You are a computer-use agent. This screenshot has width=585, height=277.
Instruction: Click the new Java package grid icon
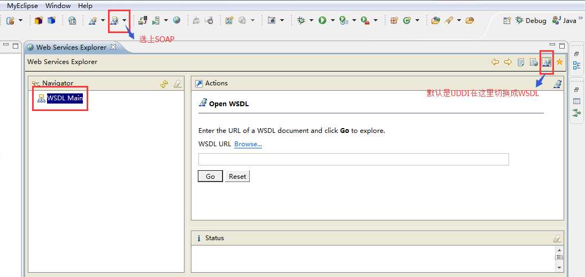pos(394,20)
